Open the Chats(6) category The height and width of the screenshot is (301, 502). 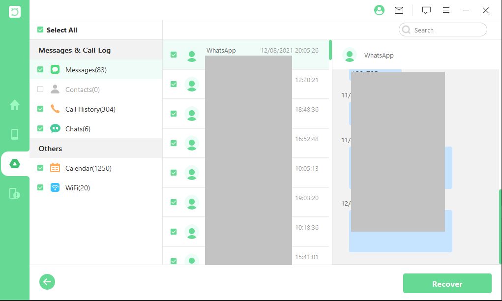pyautogui.click(x=78, y=129)
